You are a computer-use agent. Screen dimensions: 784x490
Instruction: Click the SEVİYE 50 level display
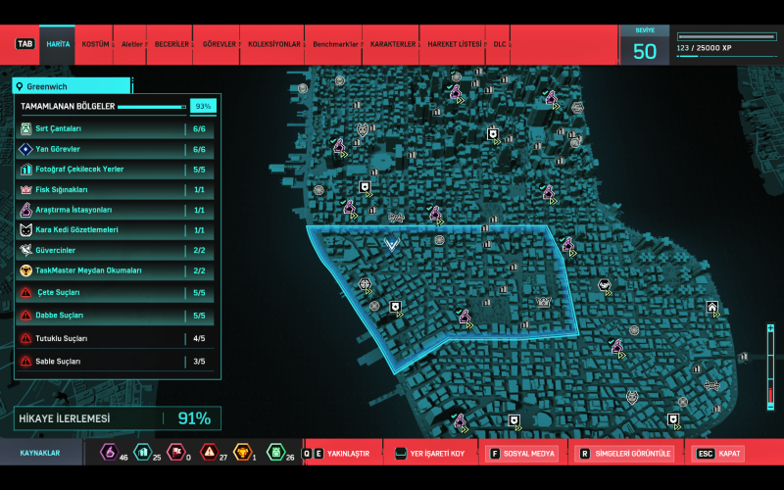coord(645,45)
